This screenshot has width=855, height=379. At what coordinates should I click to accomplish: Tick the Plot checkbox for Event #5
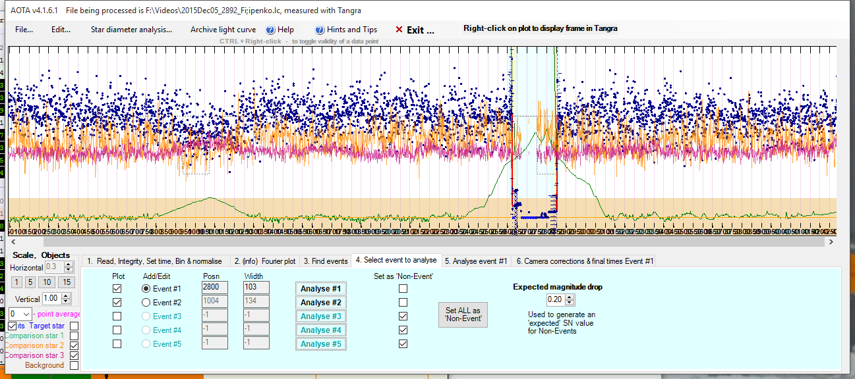[x=117, y=344]
